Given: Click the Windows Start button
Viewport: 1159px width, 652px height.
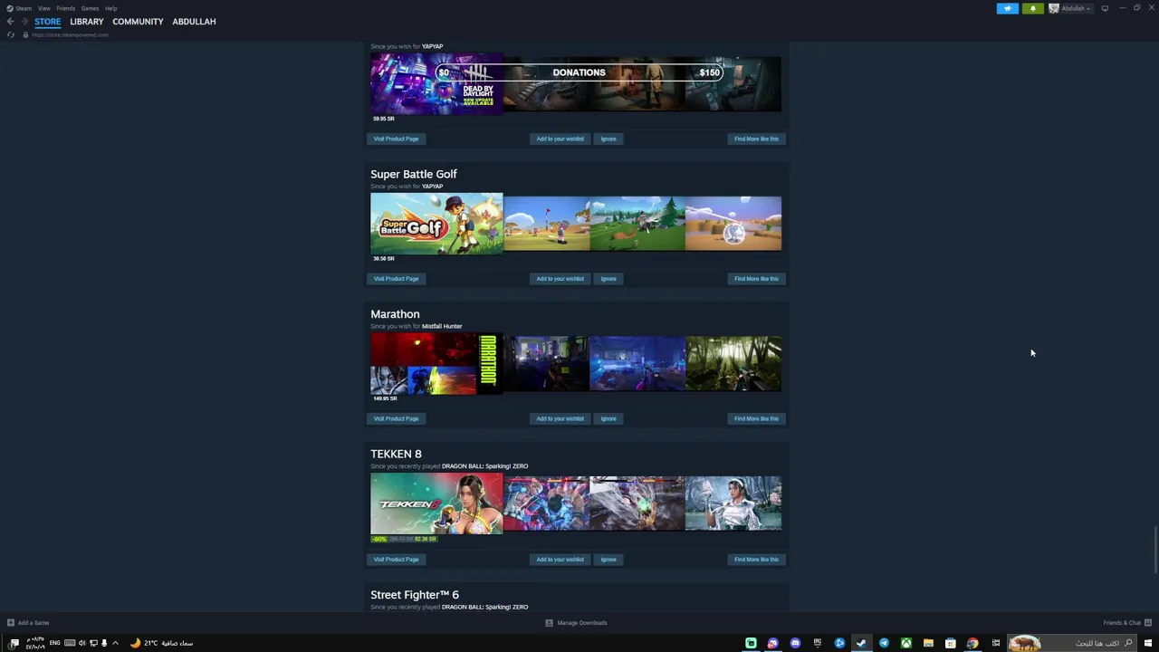Looking at the screenshot, I should pos(1148,643).
